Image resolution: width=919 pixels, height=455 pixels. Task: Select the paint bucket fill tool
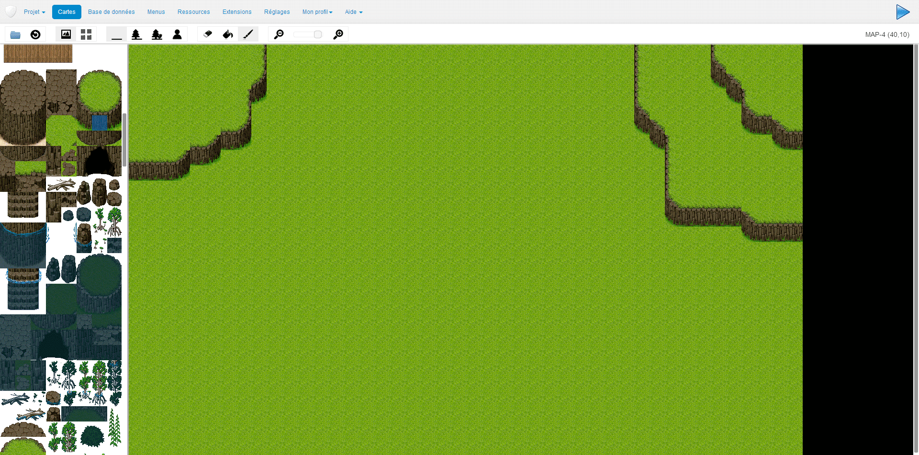click(228, 34)
